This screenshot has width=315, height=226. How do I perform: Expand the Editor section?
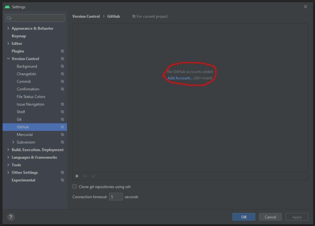8,44
